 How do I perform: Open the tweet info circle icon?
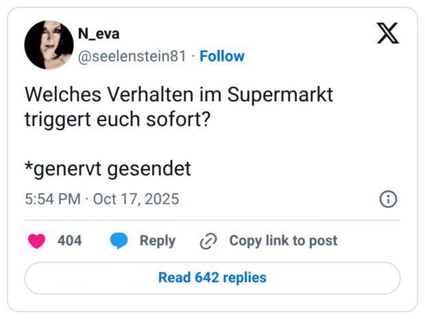click(388, 199)
